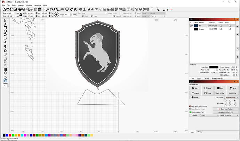This screenshot has height=141, width=240.
Task: Open the Fill mode dropdown
Action: (x=203, y=26)
